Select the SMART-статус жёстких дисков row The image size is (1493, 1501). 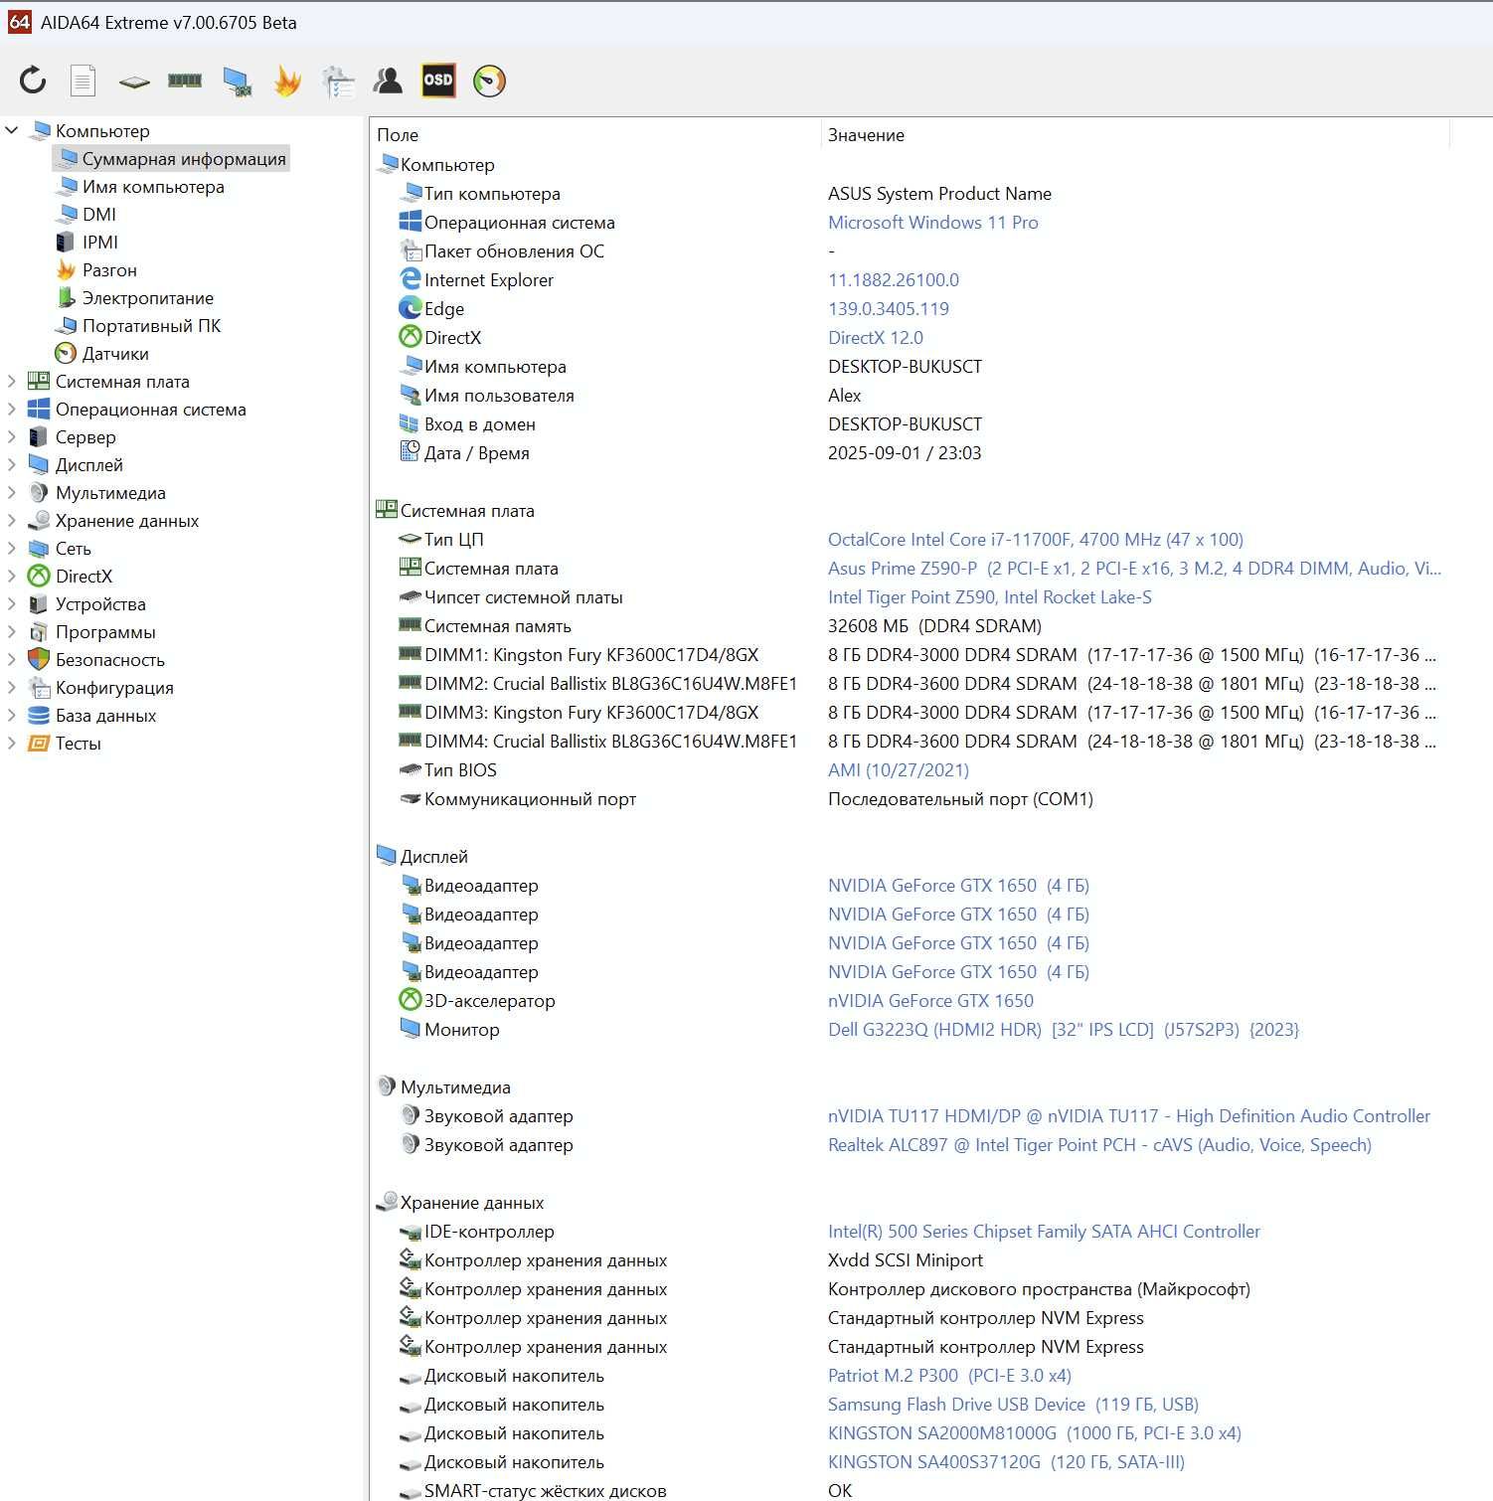click(x=909, y=1489)
